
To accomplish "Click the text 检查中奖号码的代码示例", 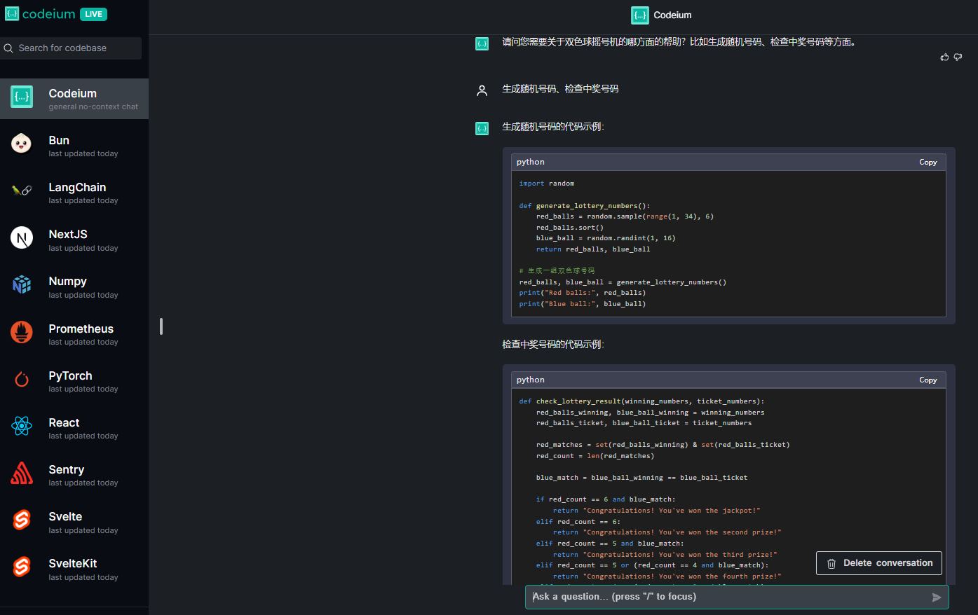I will (553, 345).
